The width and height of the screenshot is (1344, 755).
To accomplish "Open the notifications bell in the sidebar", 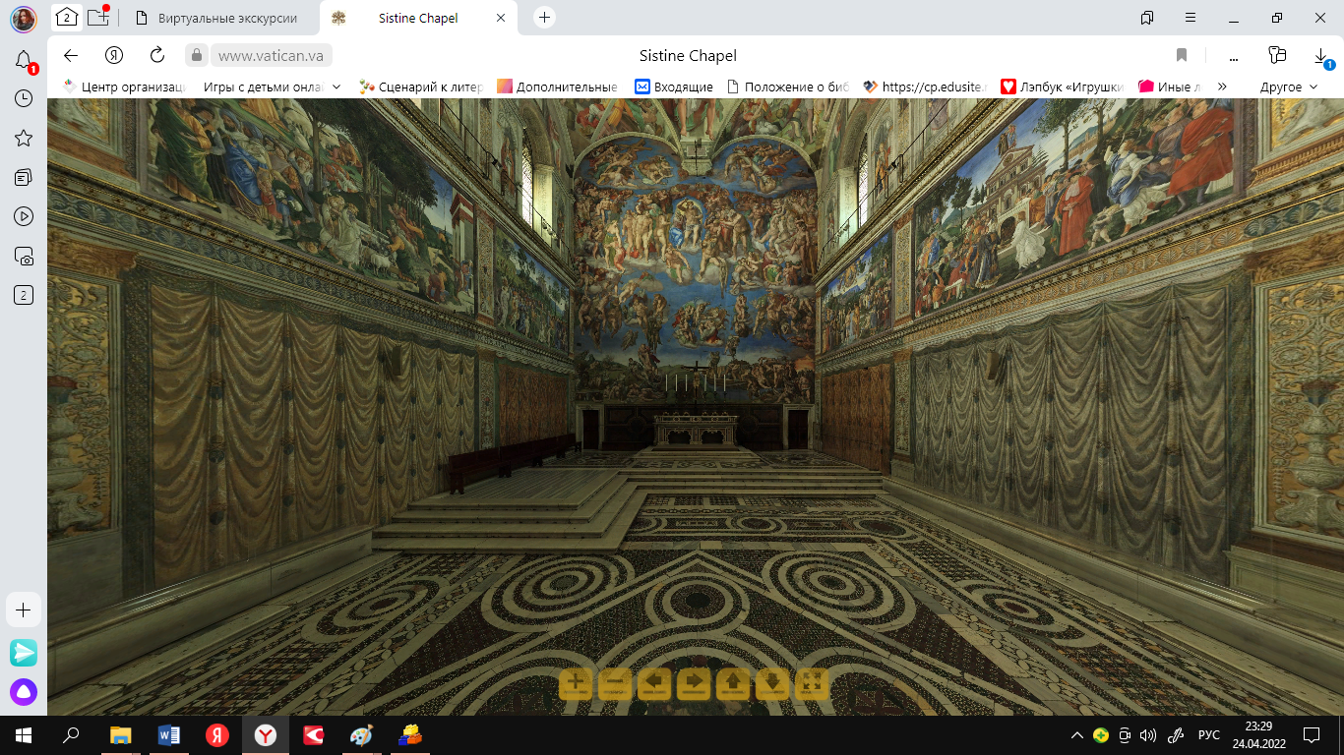I will (24, 61).
